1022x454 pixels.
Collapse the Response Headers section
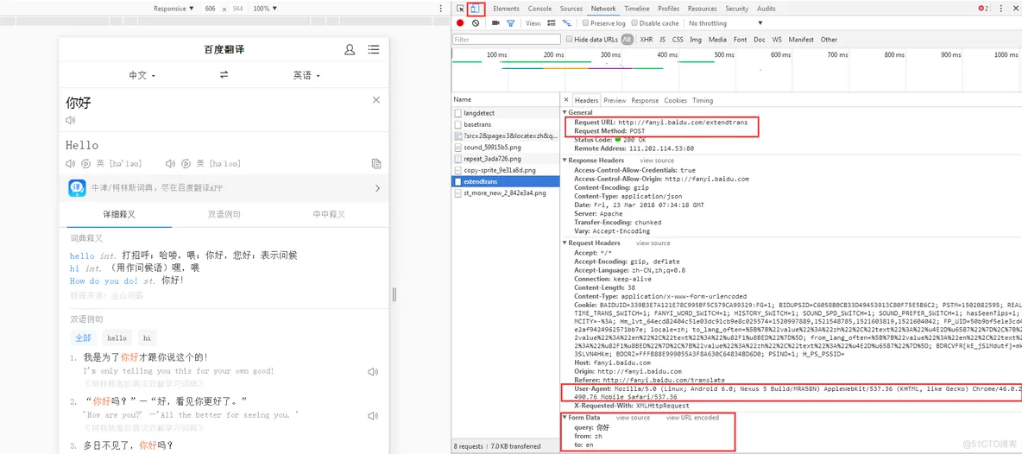[565, 161]
